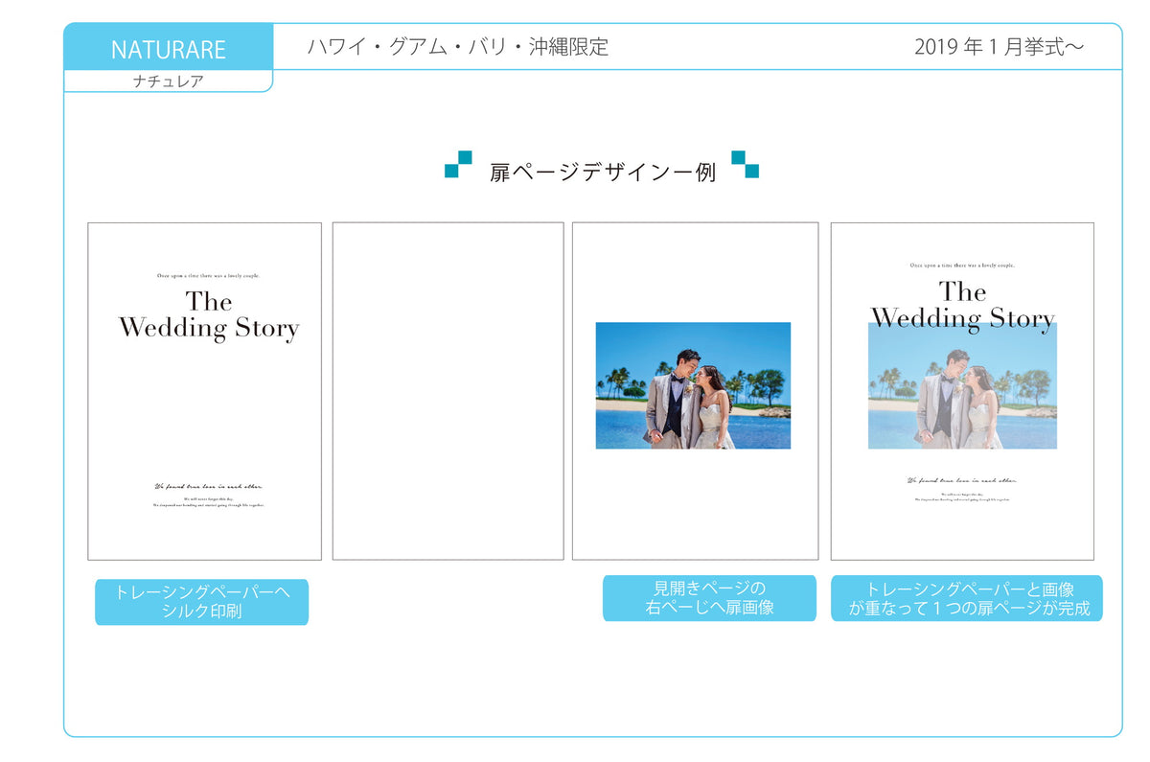Click the ナチュレア sub-label tab
Viewport: 1150px width, 762px height.
(x=169, y=81)
